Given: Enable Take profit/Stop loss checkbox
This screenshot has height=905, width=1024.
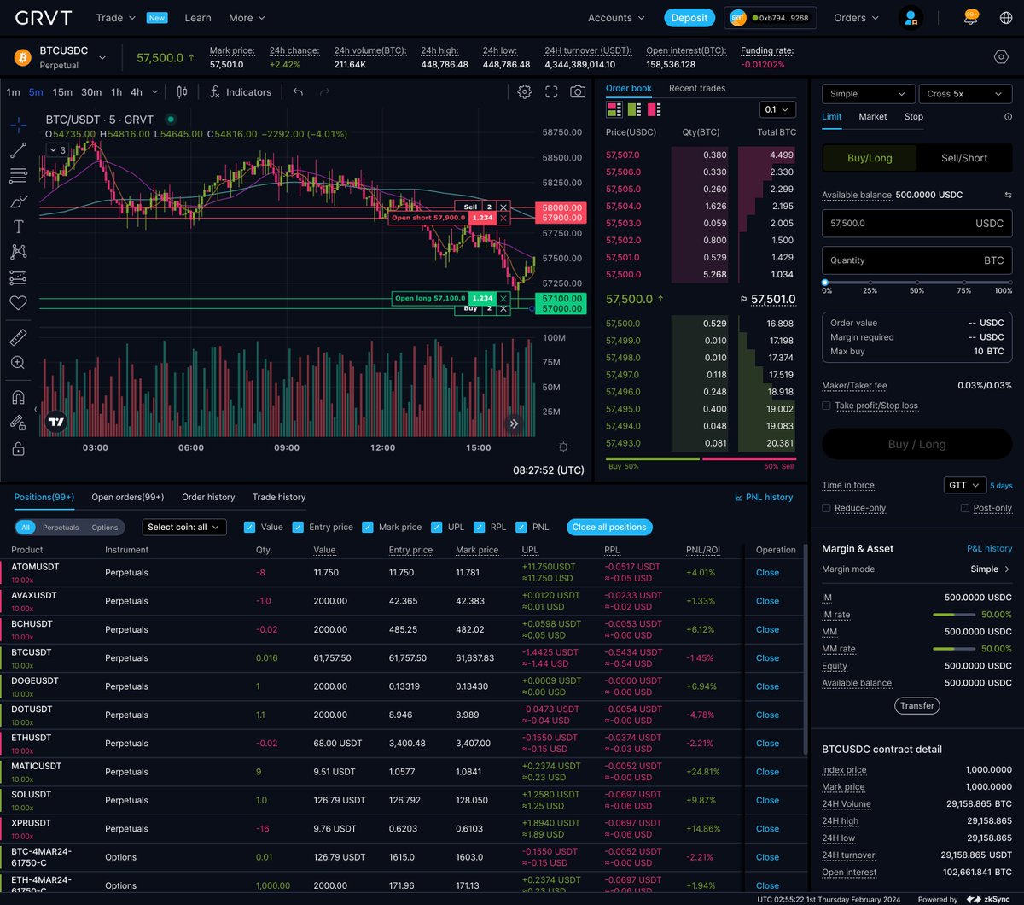Looking at the screenshot, I should point(826,406).
